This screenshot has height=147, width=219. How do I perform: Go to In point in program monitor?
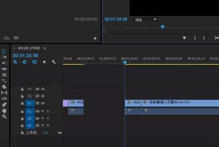pyautogui.click(x=217, y=38)
